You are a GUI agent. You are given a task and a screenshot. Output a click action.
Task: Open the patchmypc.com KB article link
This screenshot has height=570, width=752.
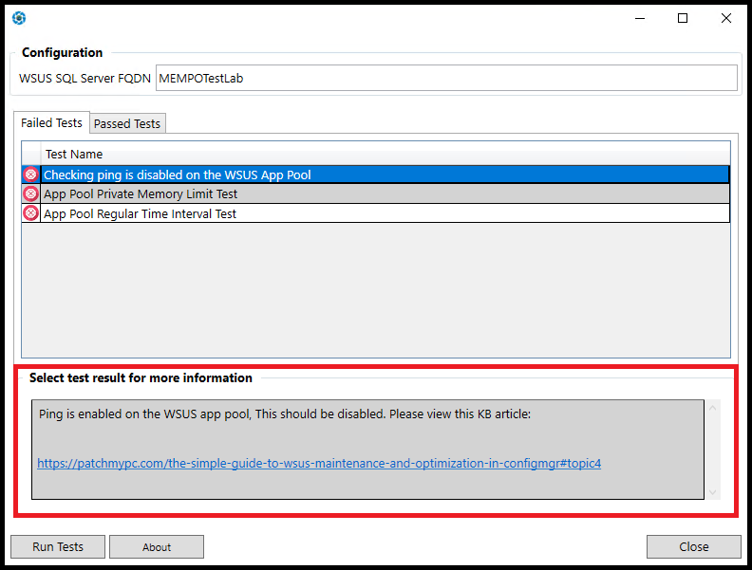[x=319, y=464]
